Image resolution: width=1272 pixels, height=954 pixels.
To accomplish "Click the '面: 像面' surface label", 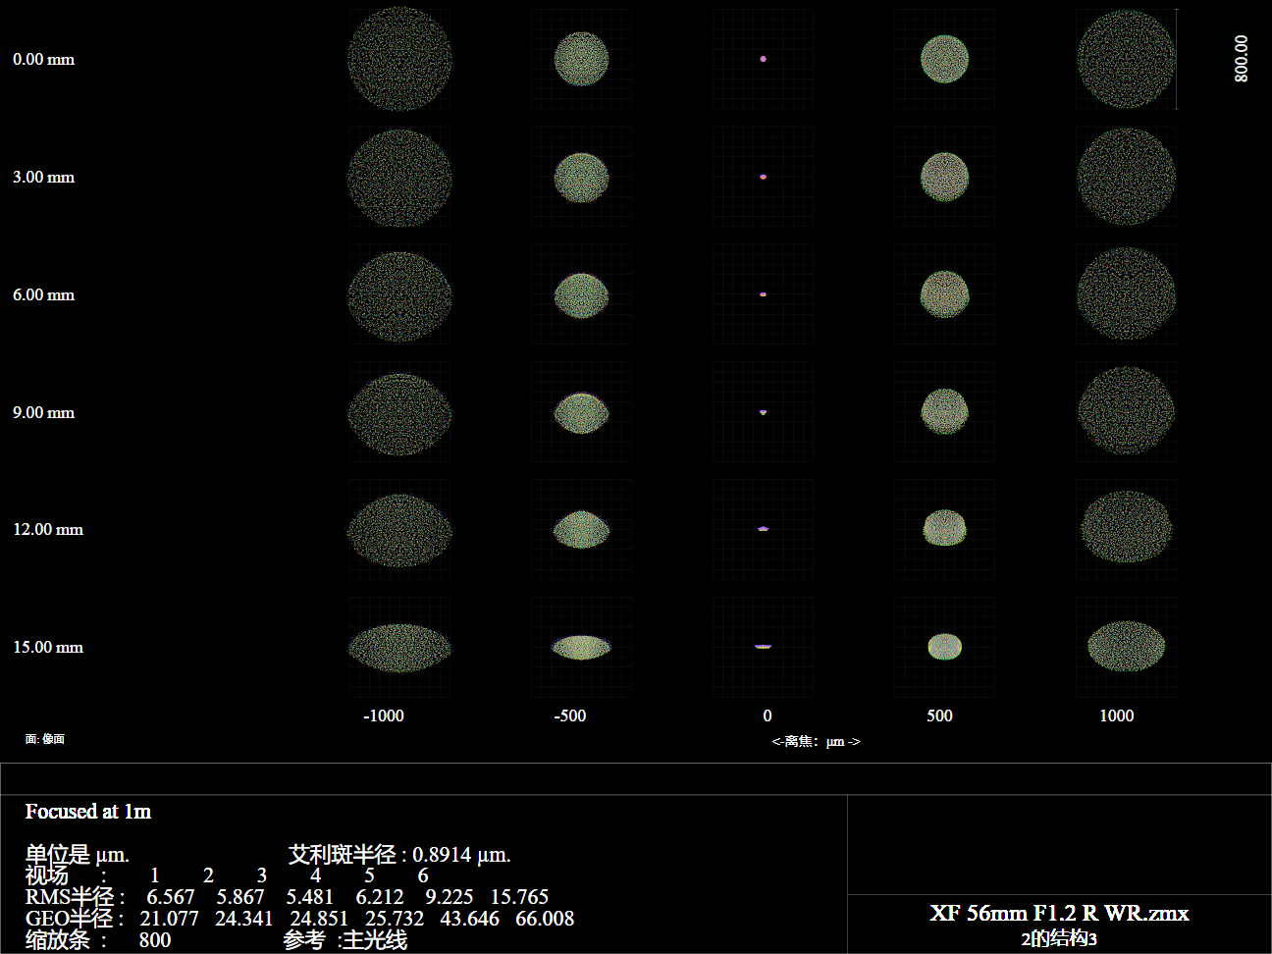I will click(x=45, y=739).
